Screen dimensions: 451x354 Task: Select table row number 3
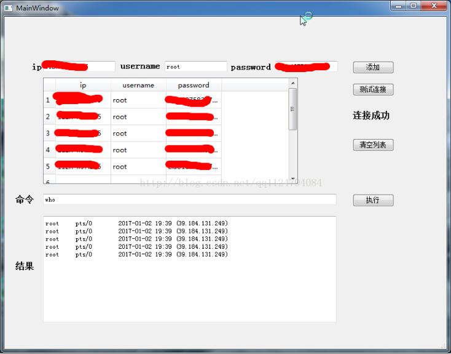(48, 133)
